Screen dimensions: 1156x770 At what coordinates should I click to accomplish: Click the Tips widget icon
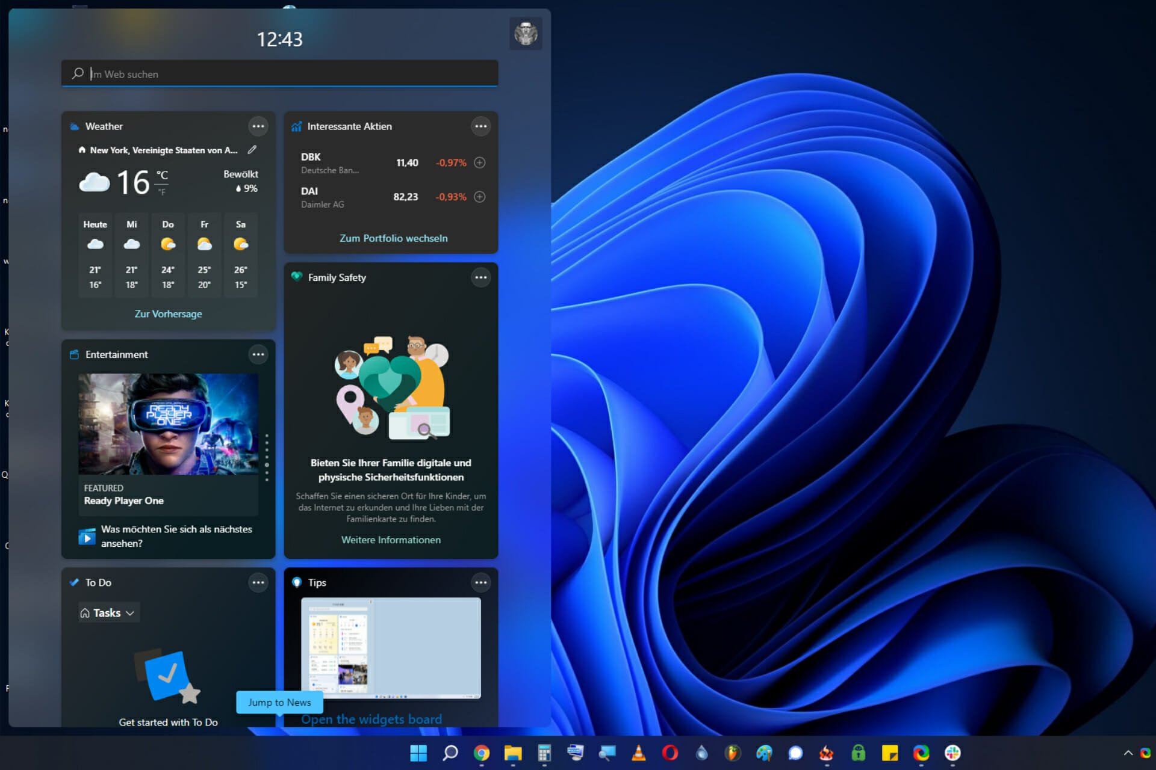coord(297,583)
